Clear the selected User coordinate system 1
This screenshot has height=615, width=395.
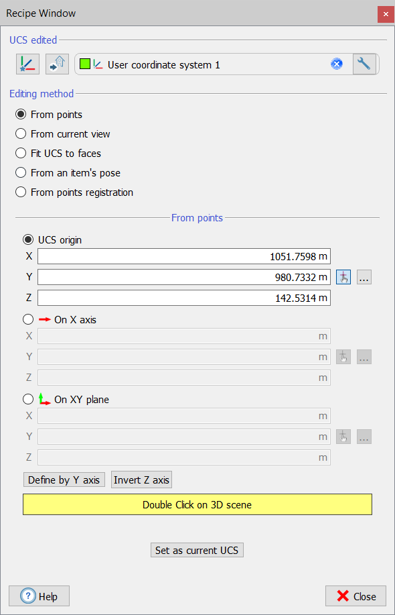(x=337, y=64)
